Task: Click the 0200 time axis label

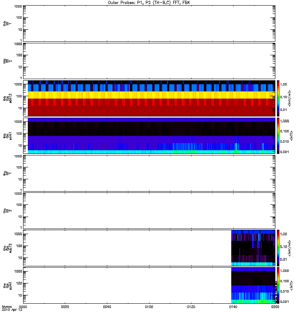Action: (x=275, y=307)
